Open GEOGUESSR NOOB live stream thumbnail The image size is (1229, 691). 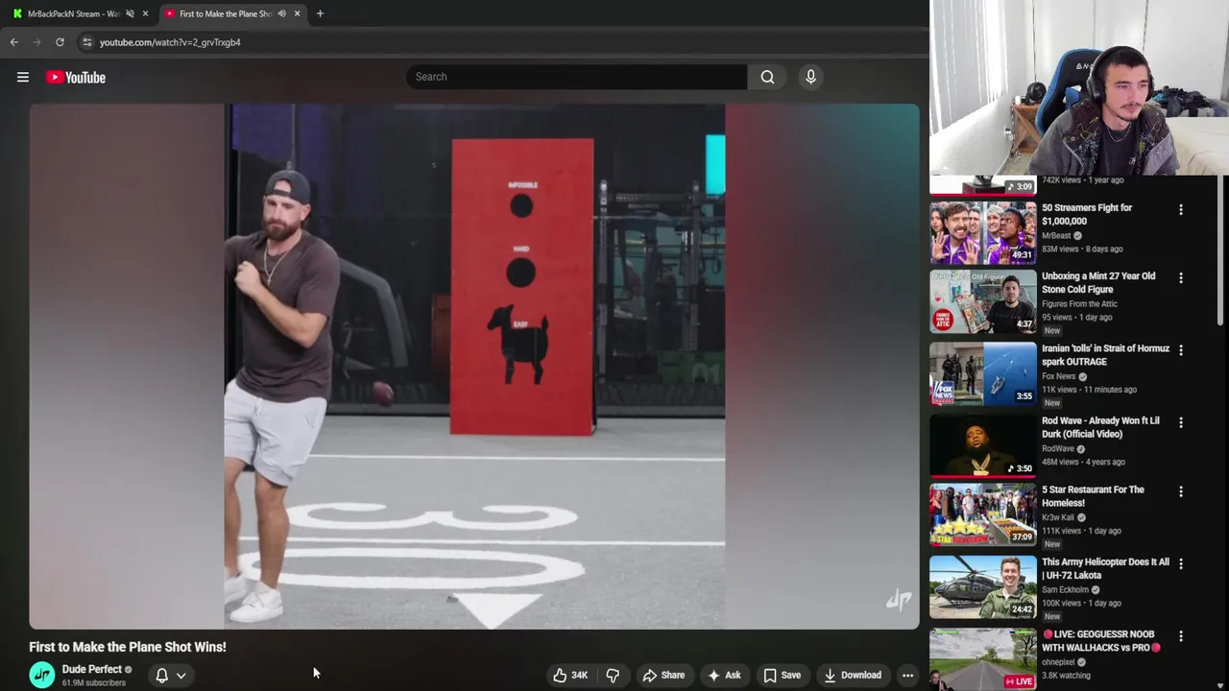pyautogui.click(x=983, y=659)
